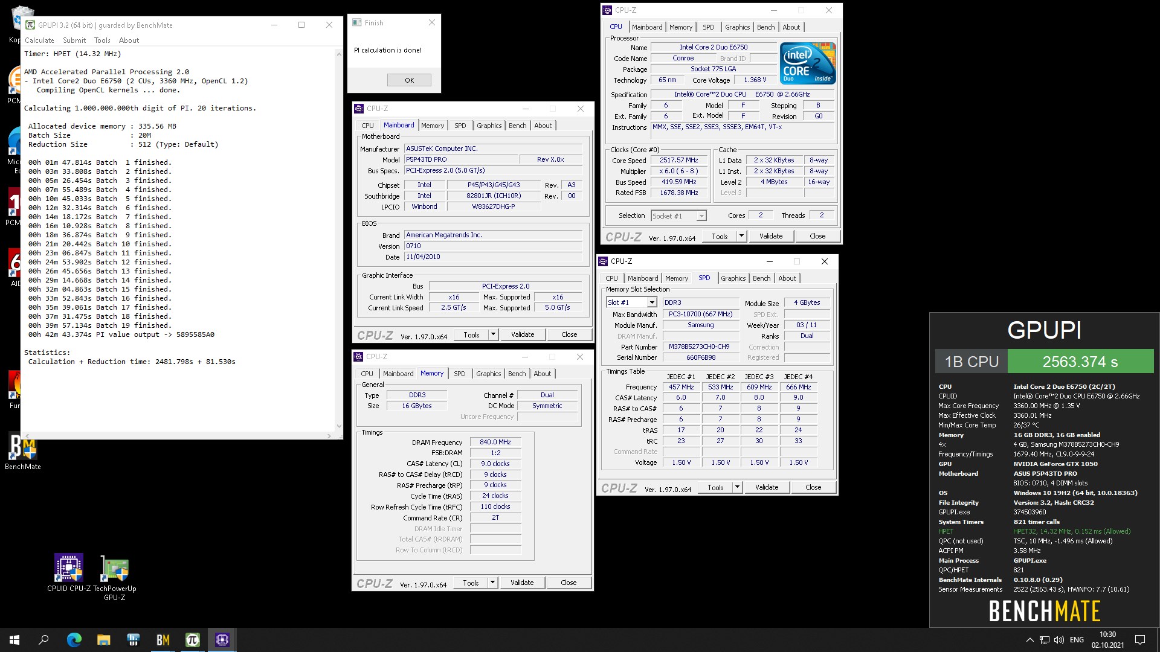
Task: Click Tools button in Mainboard window
Action: point(471,334)
